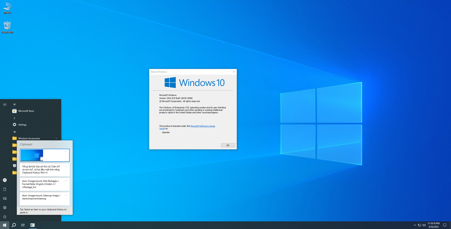Click the winver app taskbar icon
The width and height of the screenshot is (451, 229).
pyautogui.click(x=32, y=225)
